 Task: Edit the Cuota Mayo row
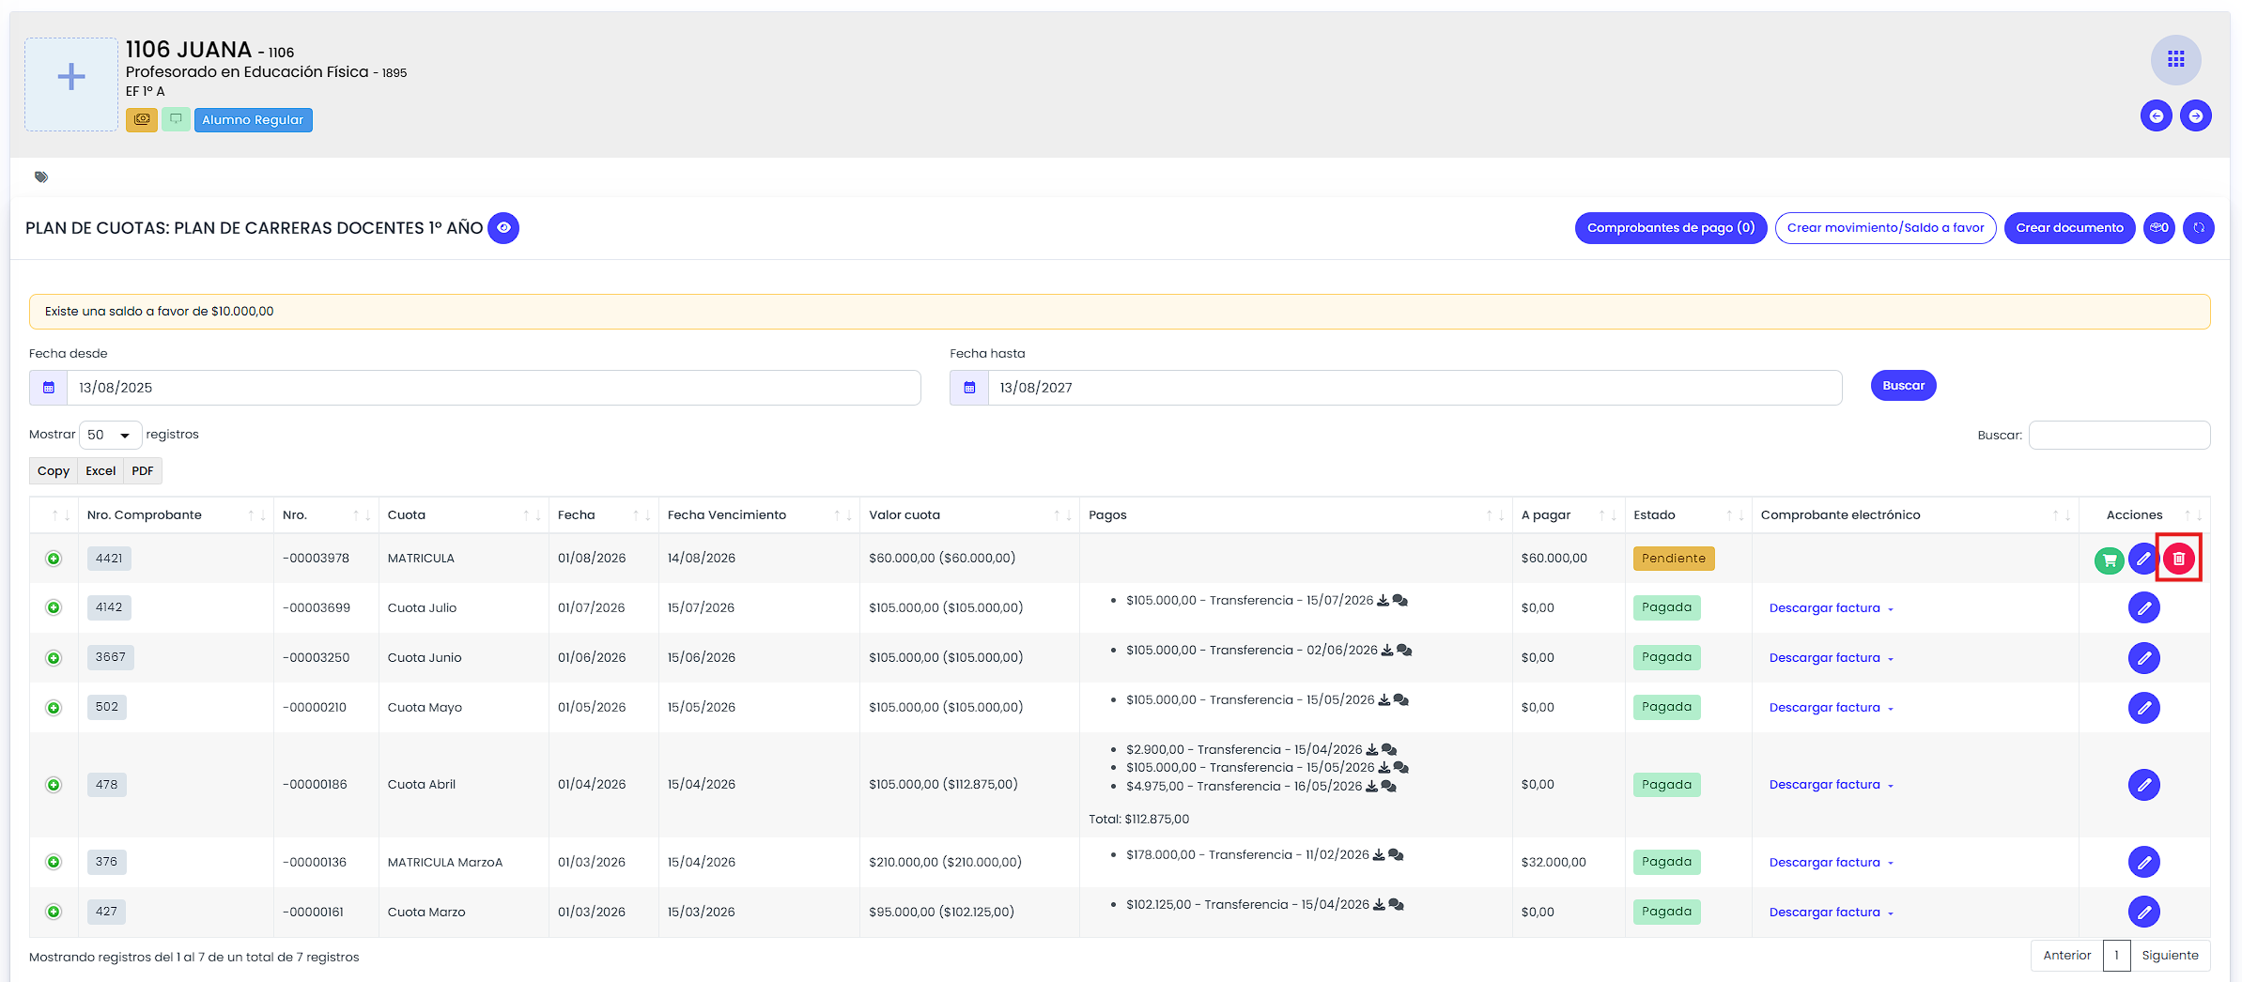(2144, 708)
